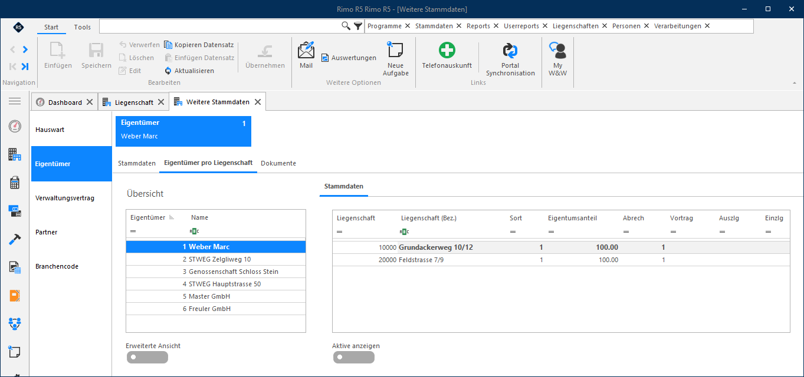Close the Weitere Stammdaten tab
Image resolution: width=804 pixels, height=377 pixels.
click(x=257, y=102)
